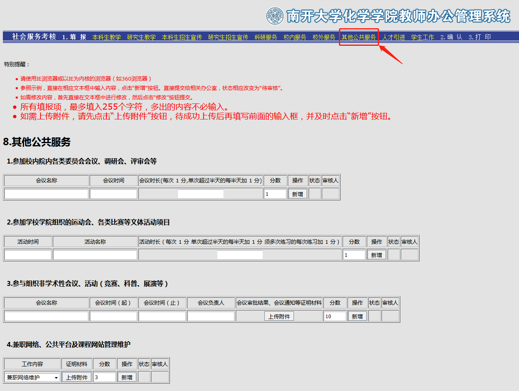Viewport: 519px width, 391px height.
Task: Expand the 兼职网络维护 dropdown
Action: click(32, 378)
